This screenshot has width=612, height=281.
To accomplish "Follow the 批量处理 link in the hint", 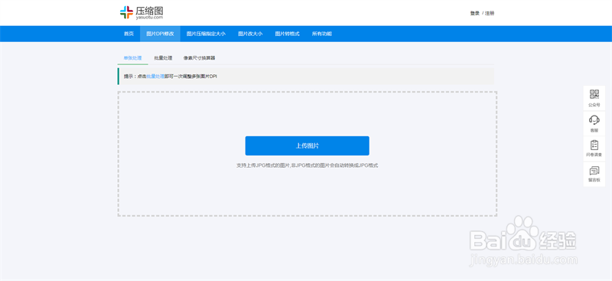I will [x=155, y=77].
